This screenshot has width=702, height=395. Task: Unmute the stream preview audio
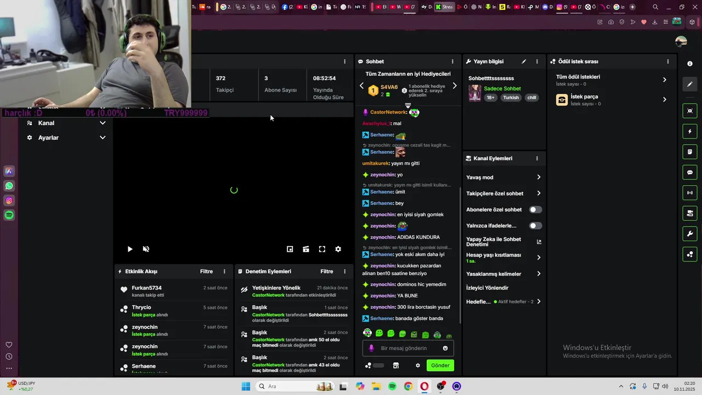pos(146,249)
